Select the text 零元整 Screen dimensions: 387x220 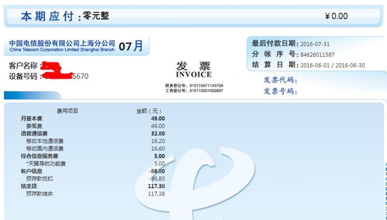[x=96, y=16]
